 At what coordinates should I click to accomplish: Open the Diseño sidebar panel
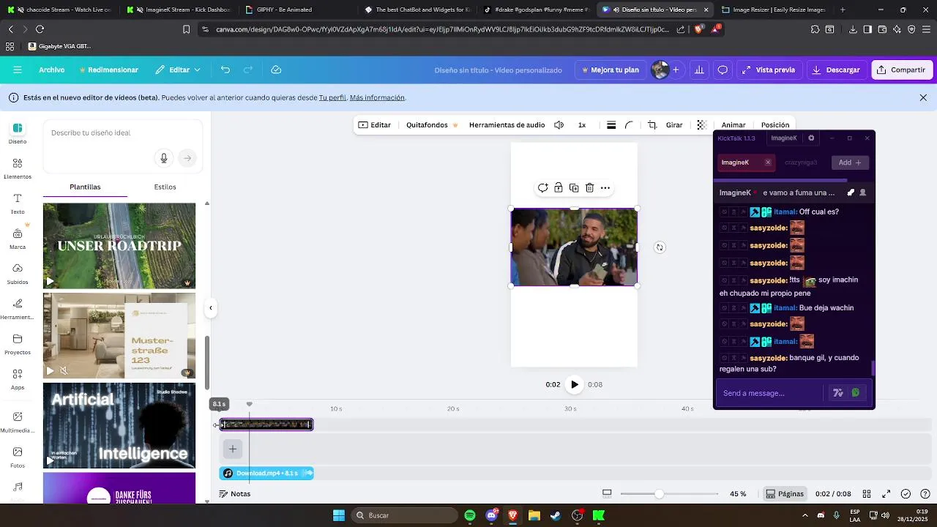pos(18,133)
